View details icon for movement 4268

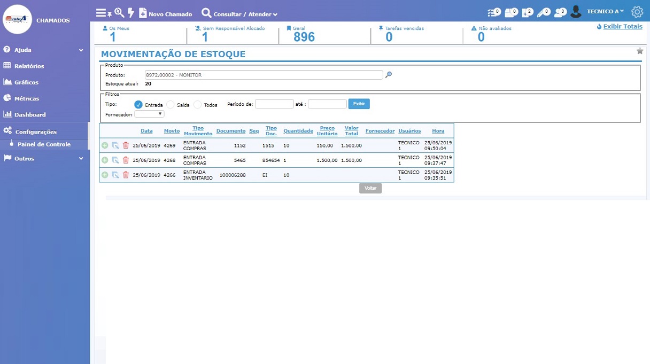pyautogui.click(x=115, y=160)
